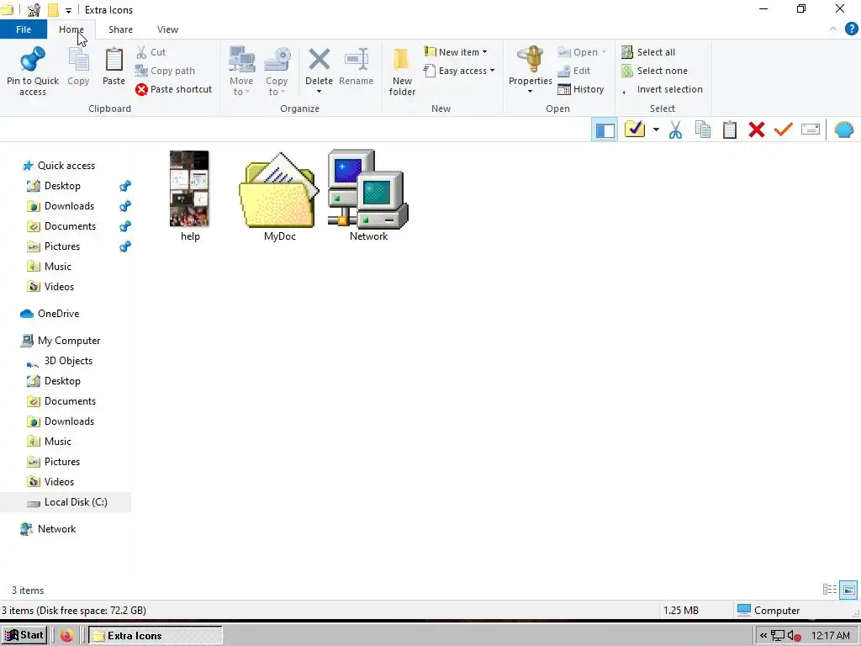
Task: Click the History button
Action: coord(581,89)
